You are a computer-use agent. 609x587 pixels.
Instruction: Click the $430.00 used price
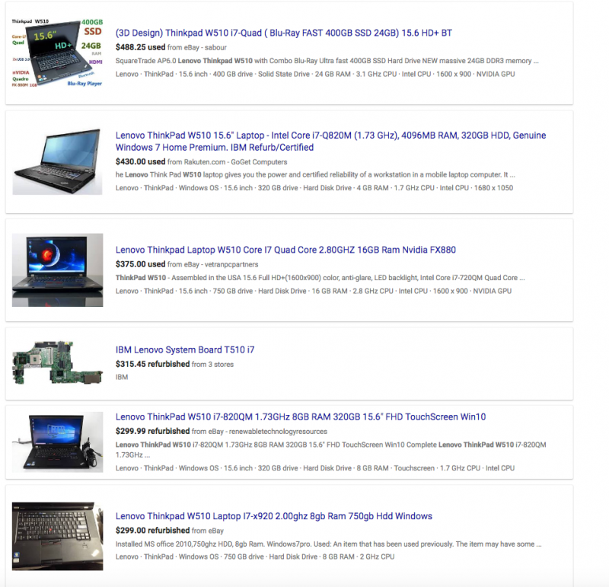pyautogui.click(x=140, y=161)
